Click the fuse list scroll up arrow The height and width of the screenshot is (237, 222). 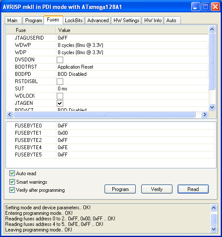tap(212, 29)
